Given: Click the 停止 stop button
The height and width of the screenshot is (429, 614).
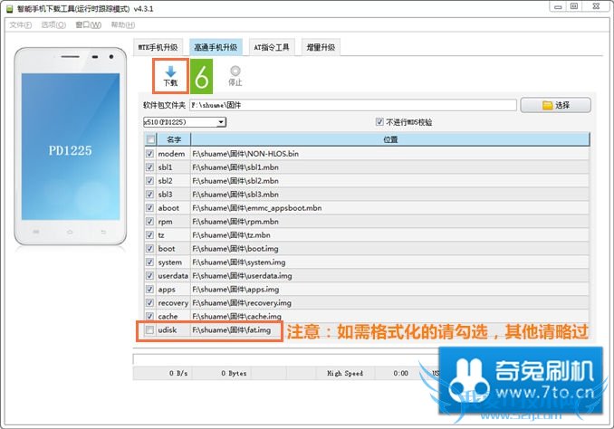Looking at the screenshot, I should (235, 76).
